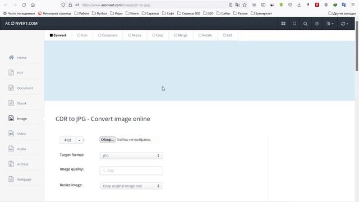Open the Футбол bookmarks folder
The width and height of the screenshot is (359, 202).
click(99, 13)
